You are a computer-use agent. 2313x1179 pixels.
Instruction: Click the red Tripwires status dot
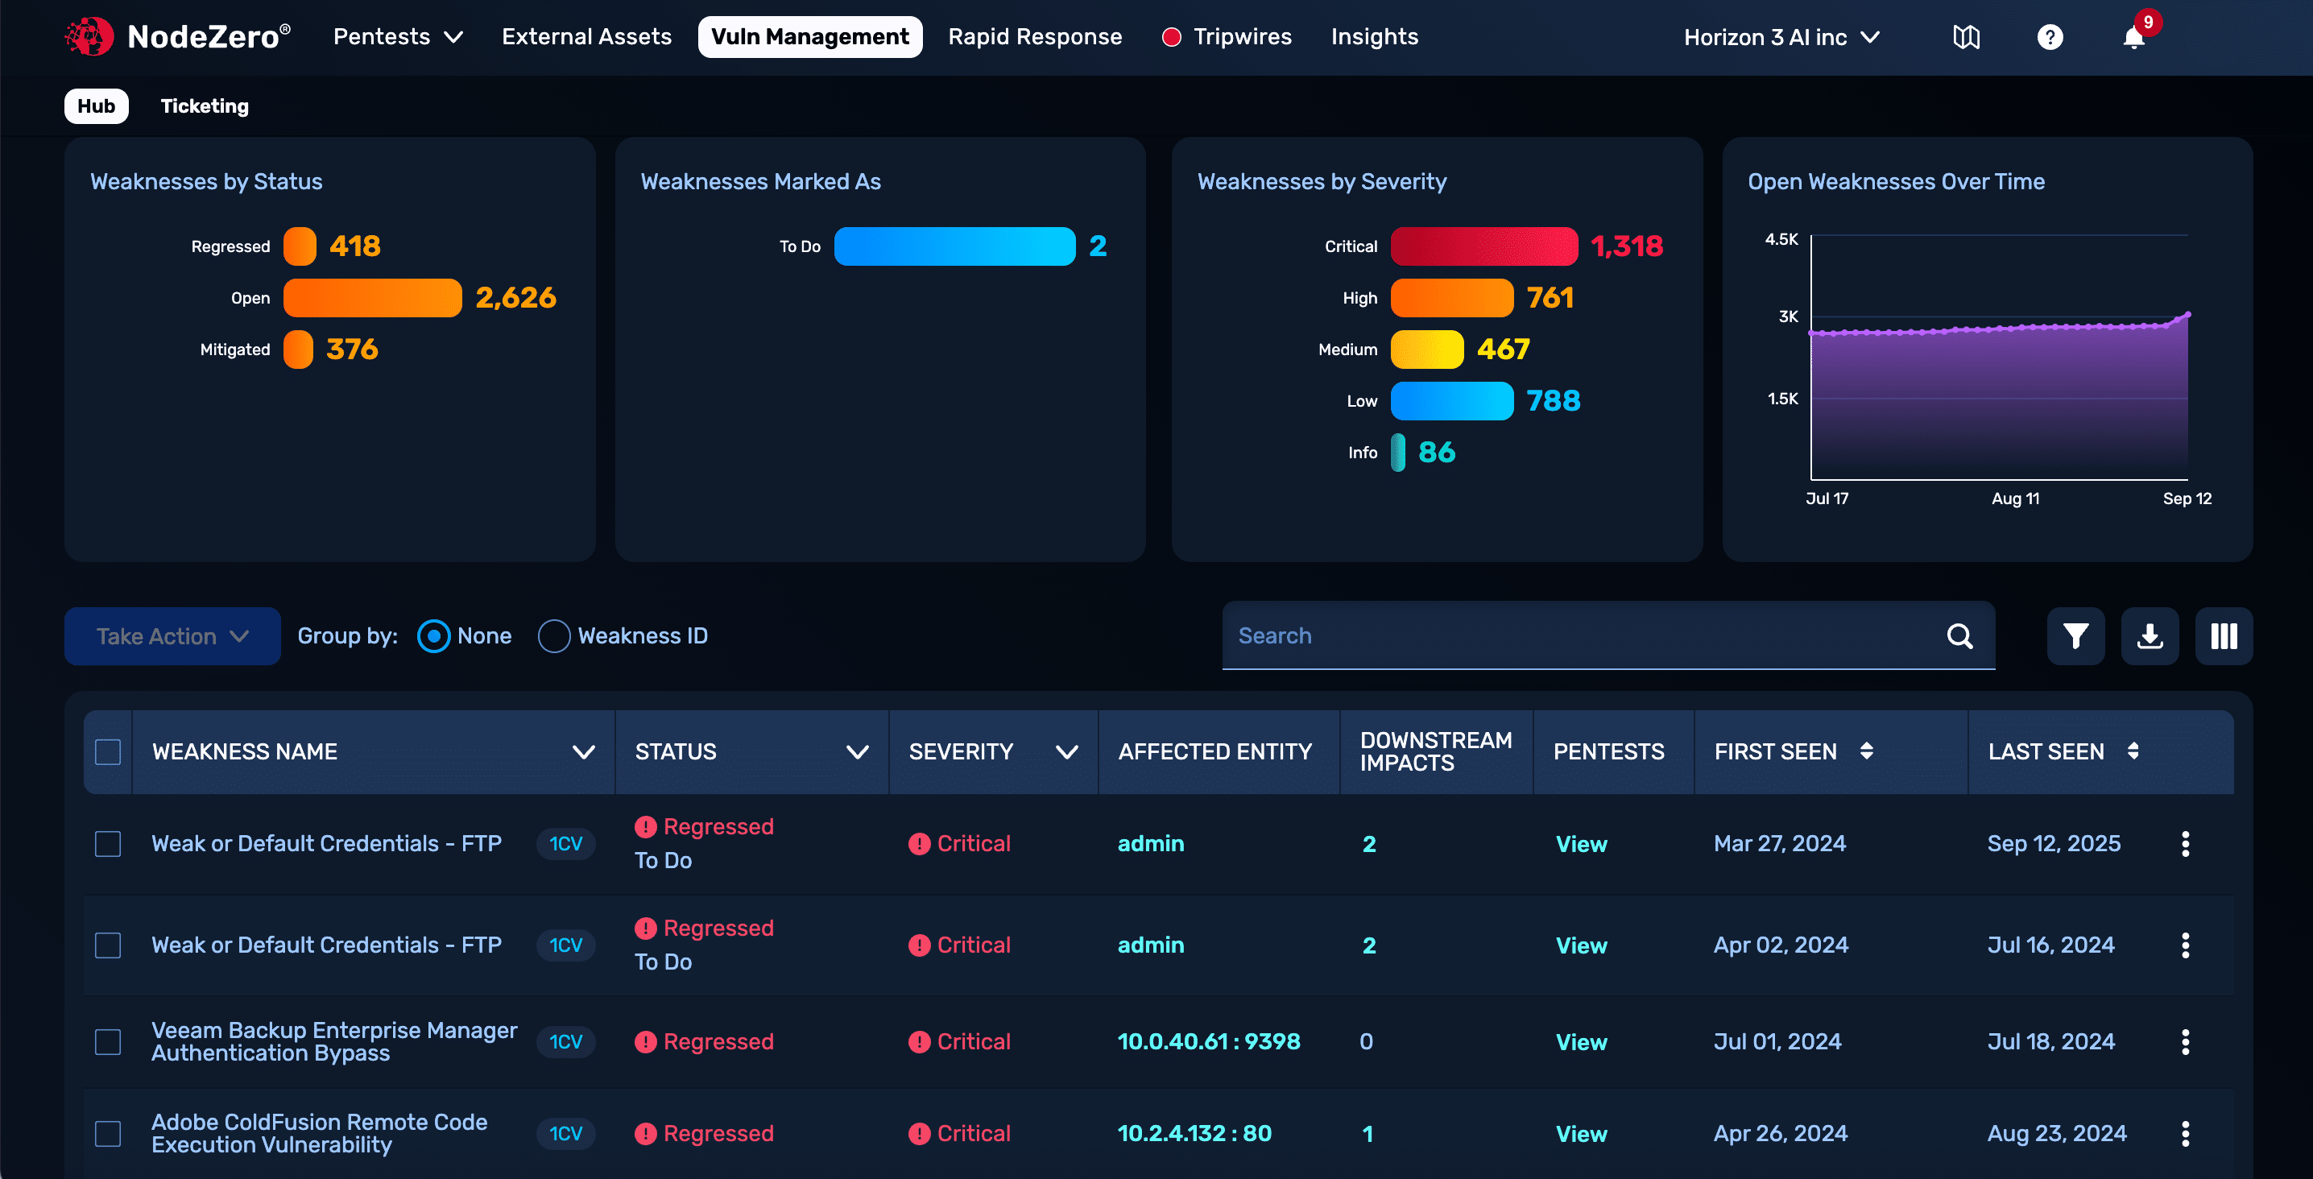1171,37
